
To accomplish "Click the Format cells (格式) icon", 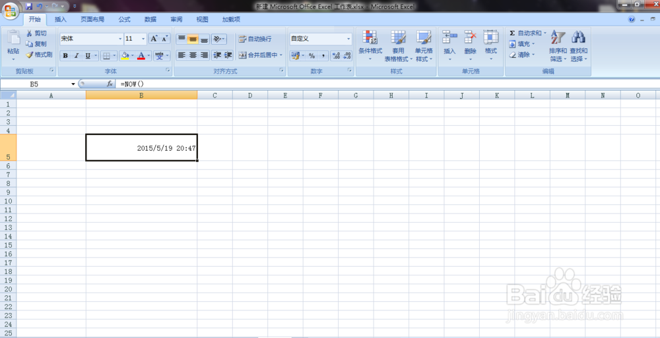I will [491, 38].
